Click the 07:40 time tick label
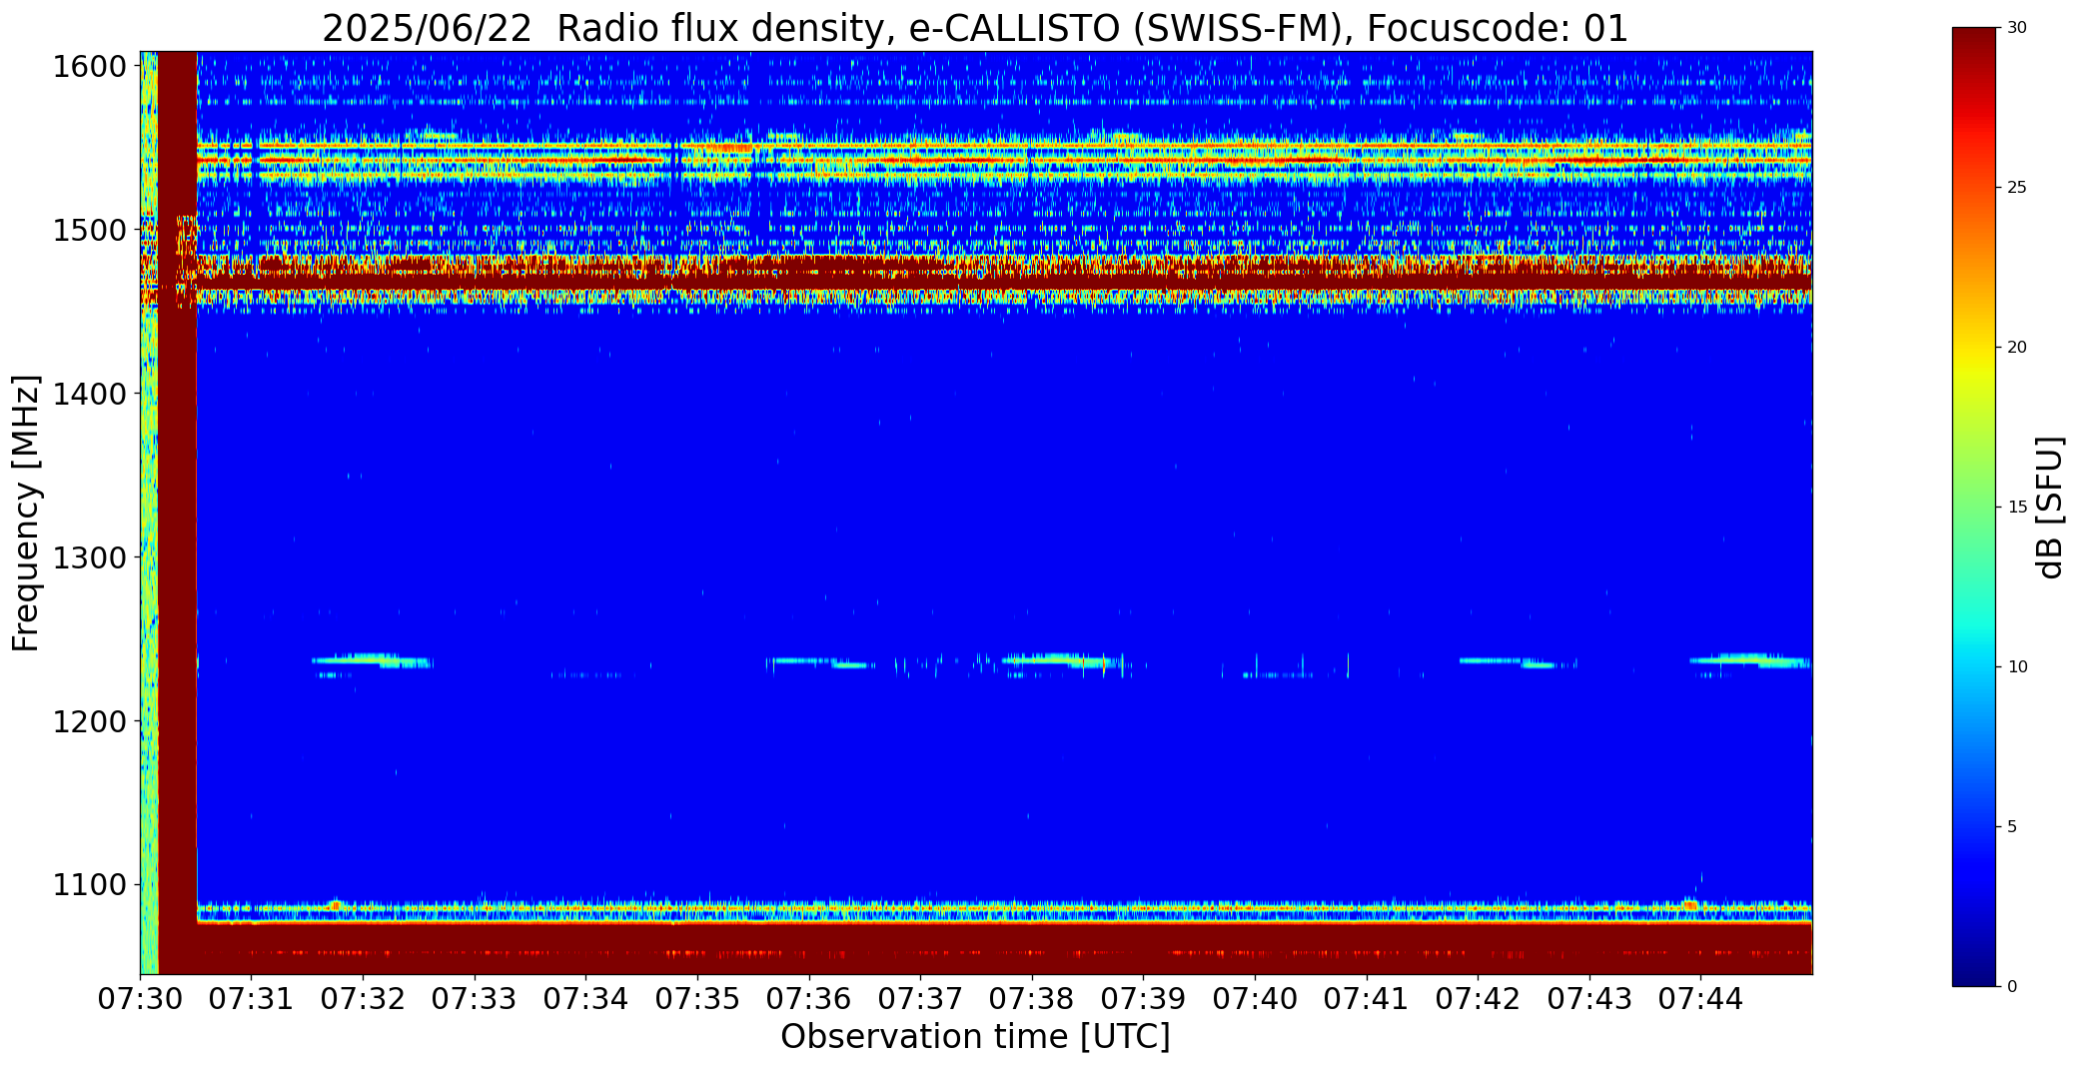Image resolution: width=2080 pixels, height=1066 pixels. (x=1255, y=999)
